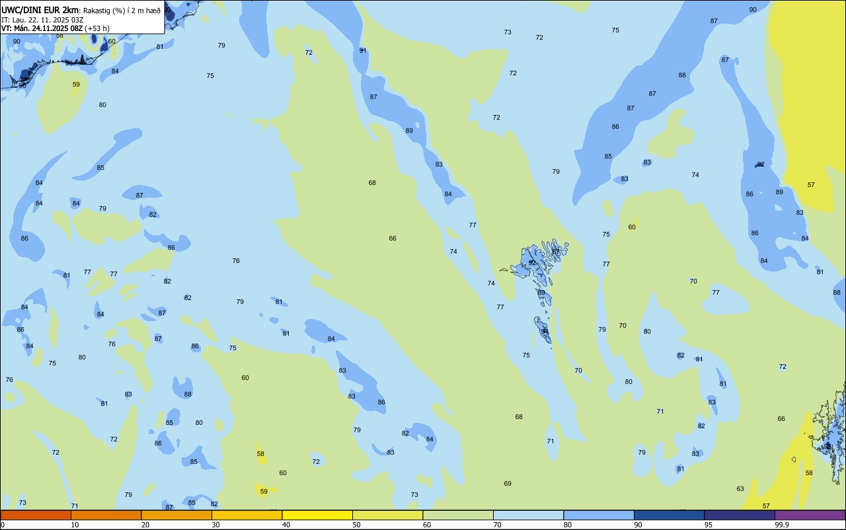Pick the 60–70 light green legend swatch

click(458, 515)
